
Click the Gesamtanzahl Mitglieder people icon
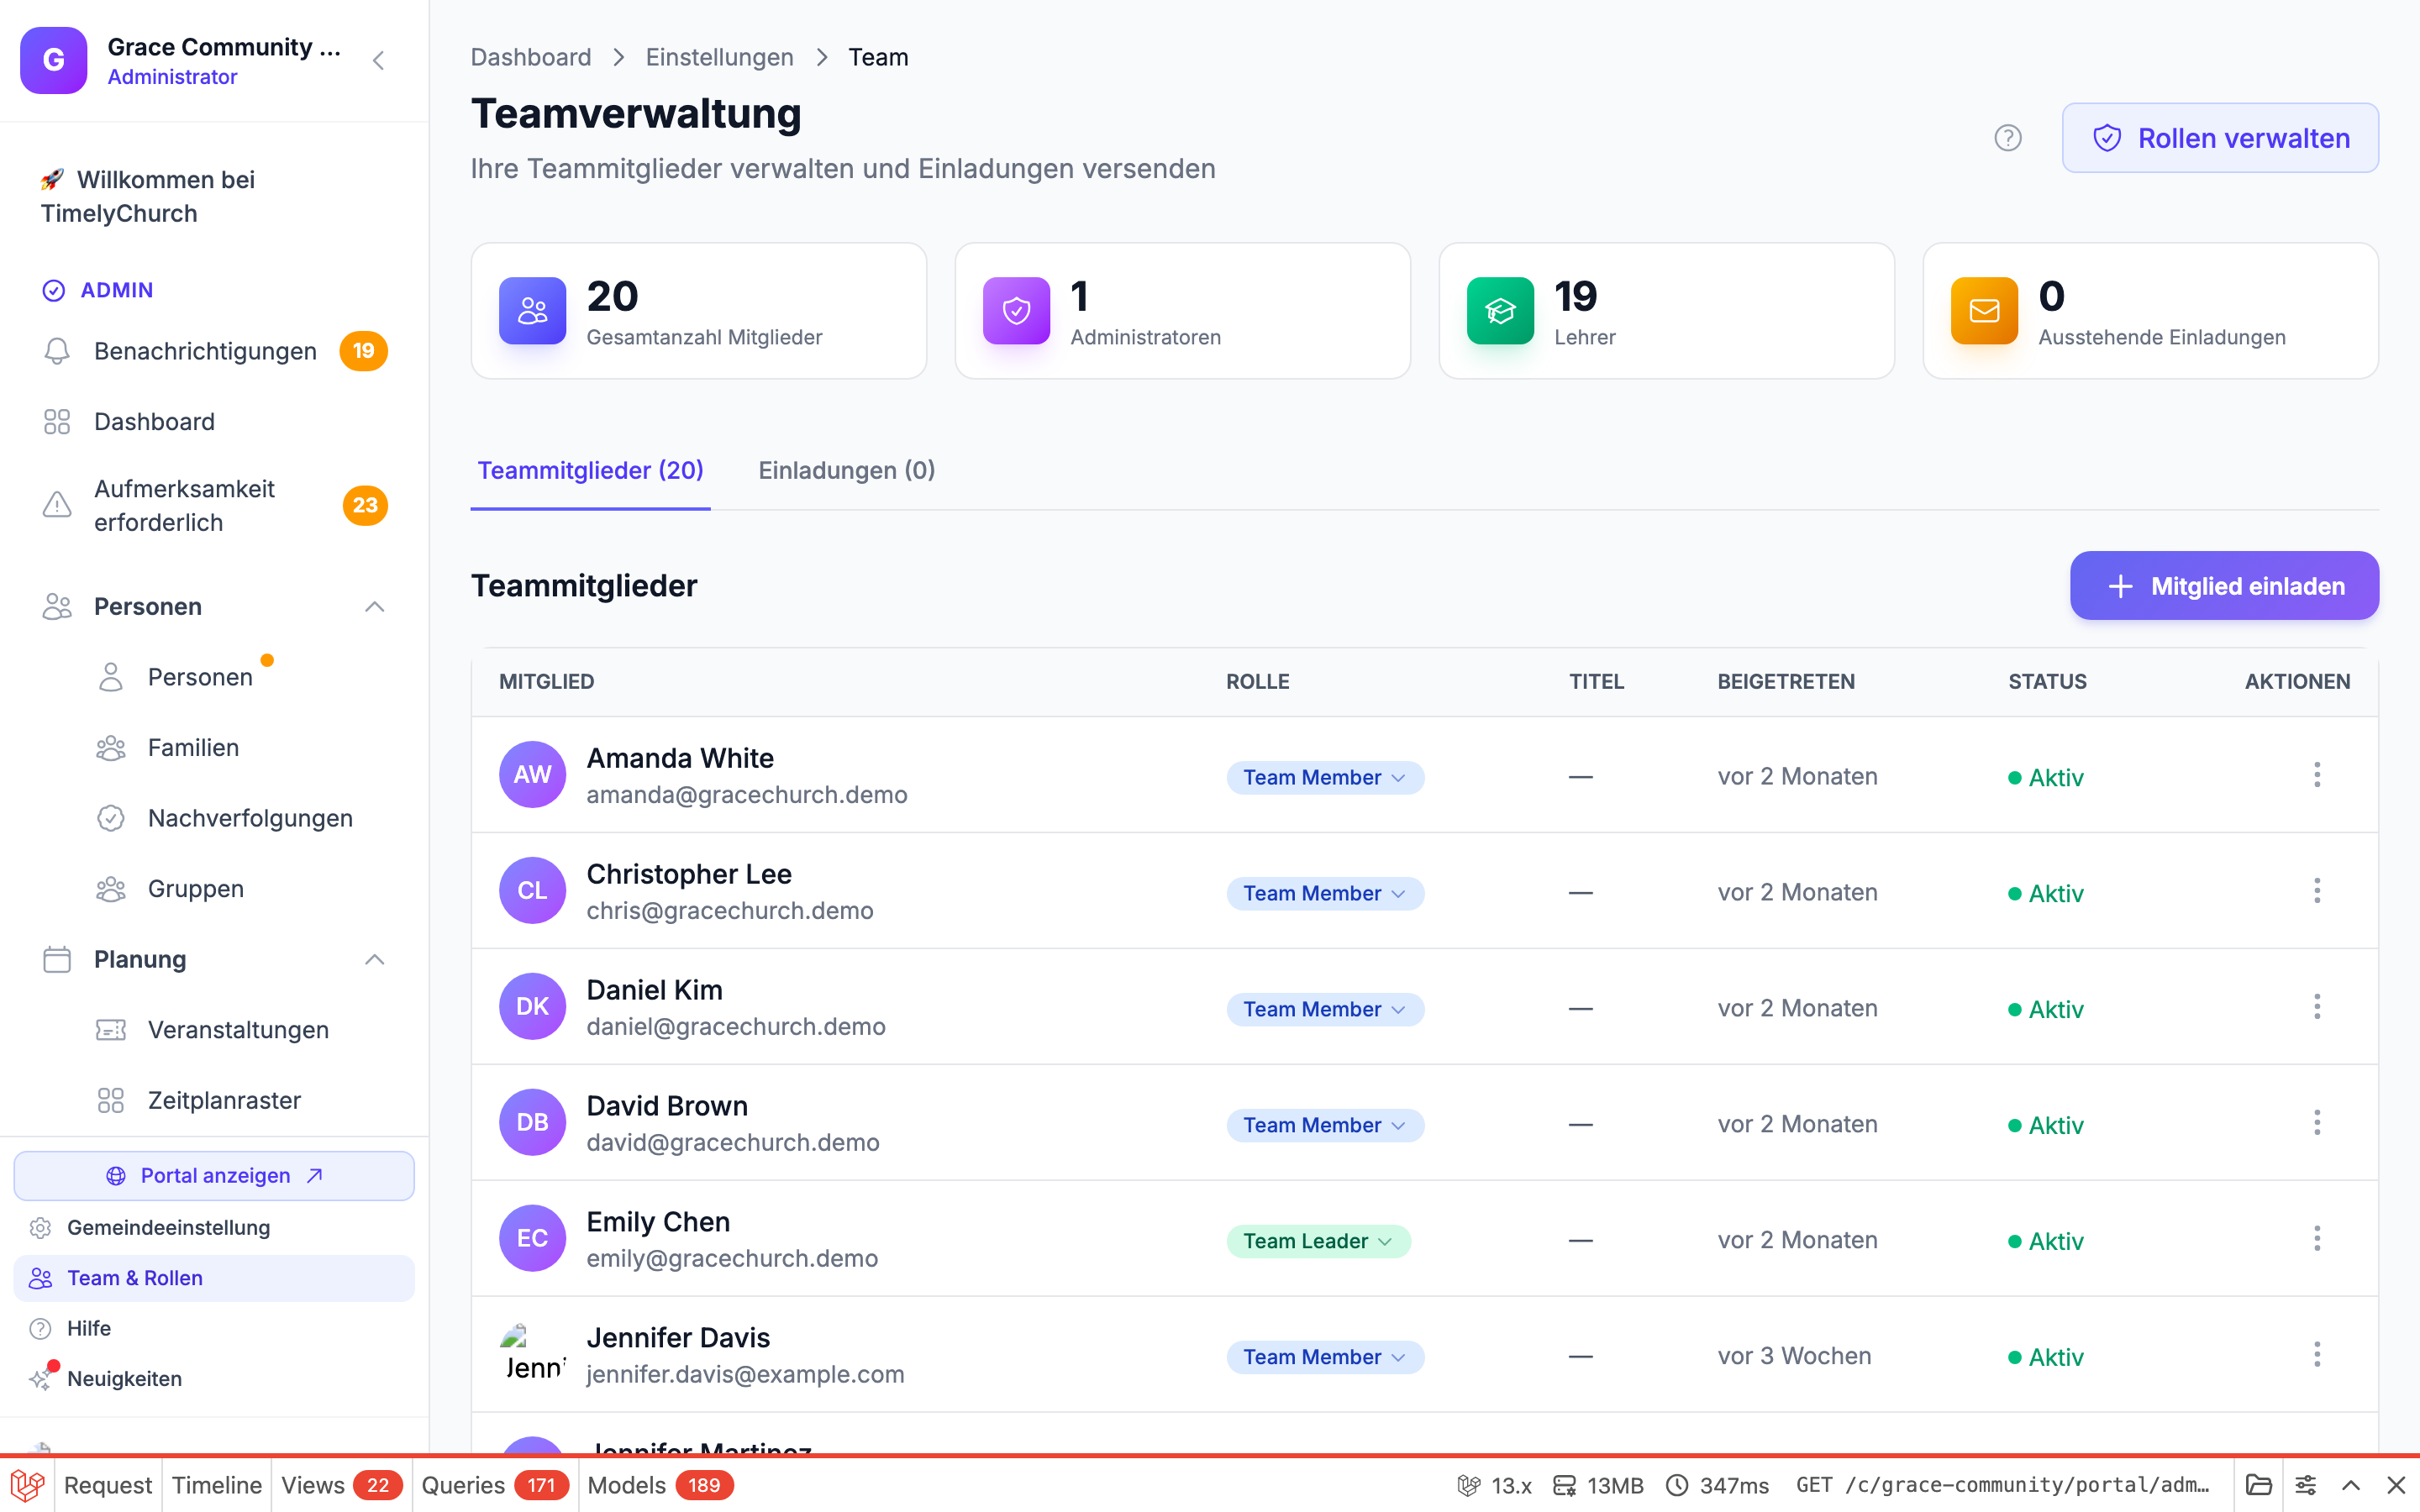pos(533,311)
